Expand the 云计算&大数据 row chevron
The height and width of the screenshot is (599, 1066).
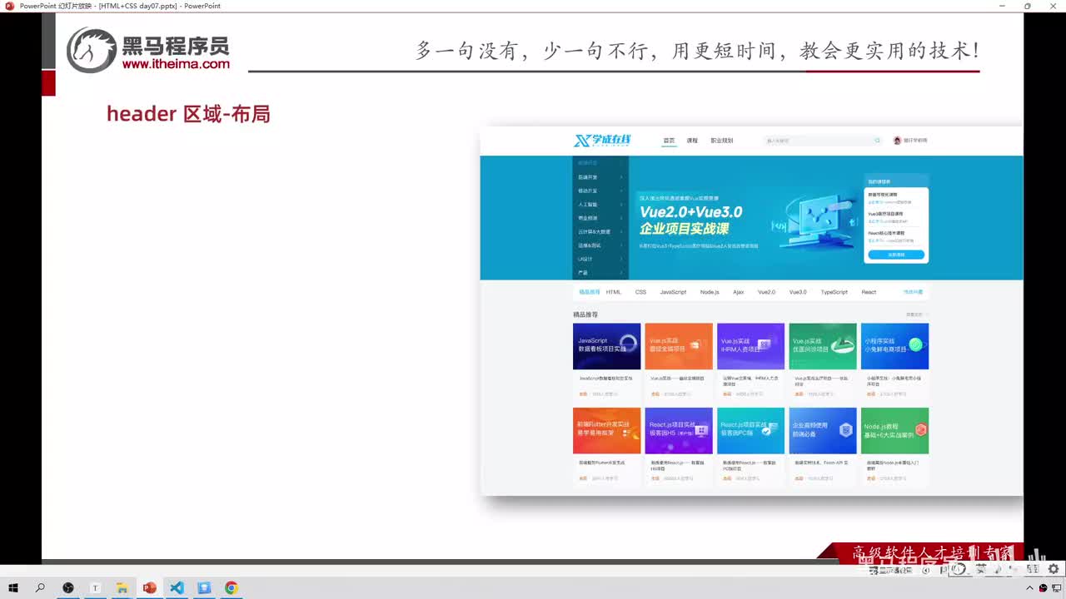(x=621, y=231)
